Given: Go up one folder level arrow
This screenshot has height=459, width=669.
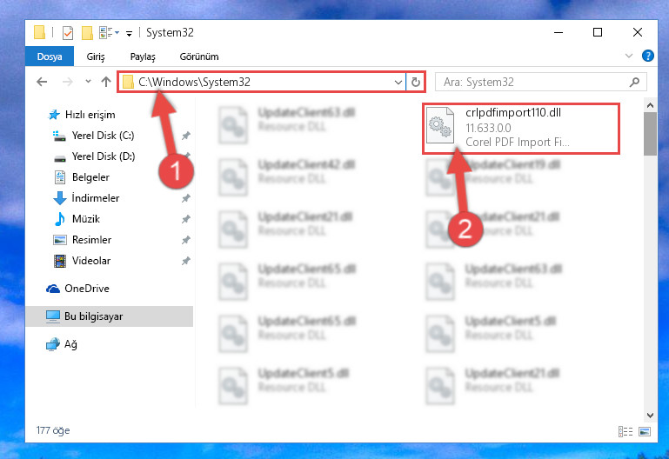Looking at the screenshot, I should coord(106,82).
